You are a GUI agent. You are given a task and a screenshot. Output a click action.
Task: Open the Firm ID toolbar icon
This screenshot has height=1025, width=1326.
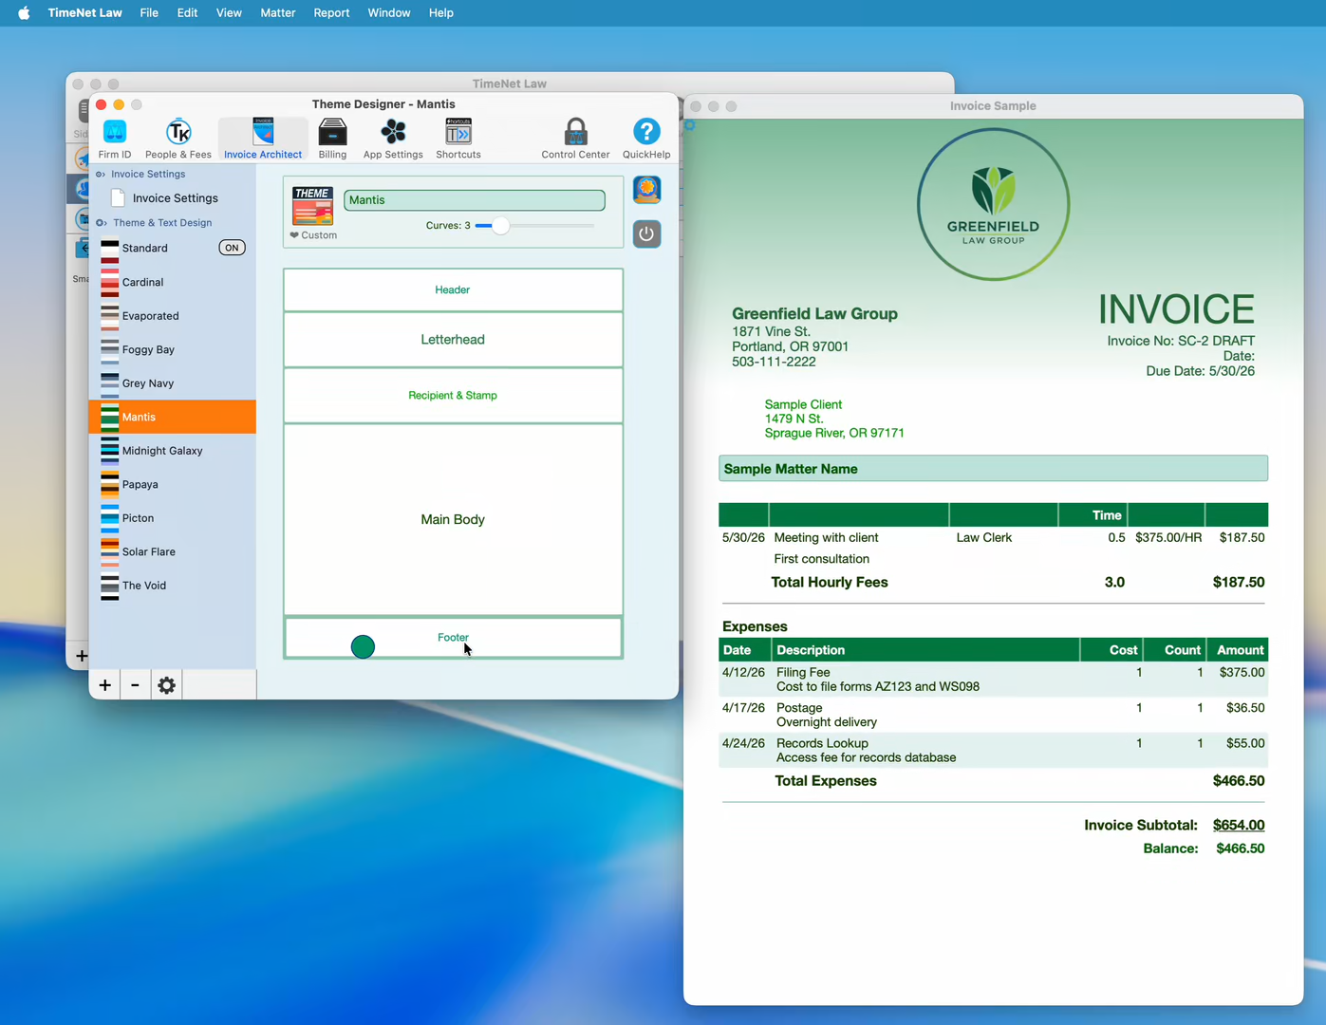click(x=114, y=139)
